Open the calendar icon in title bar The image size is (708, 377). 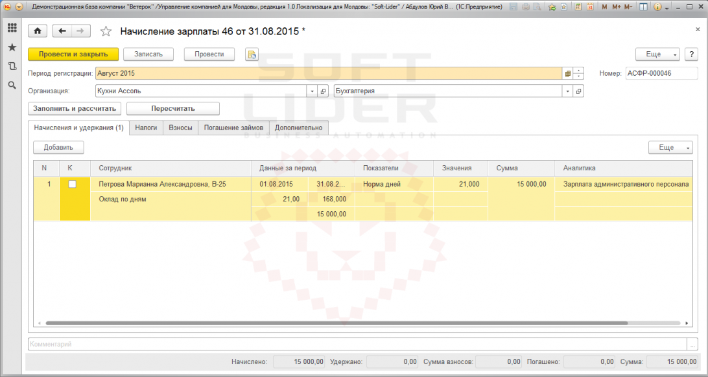[590, 6]
